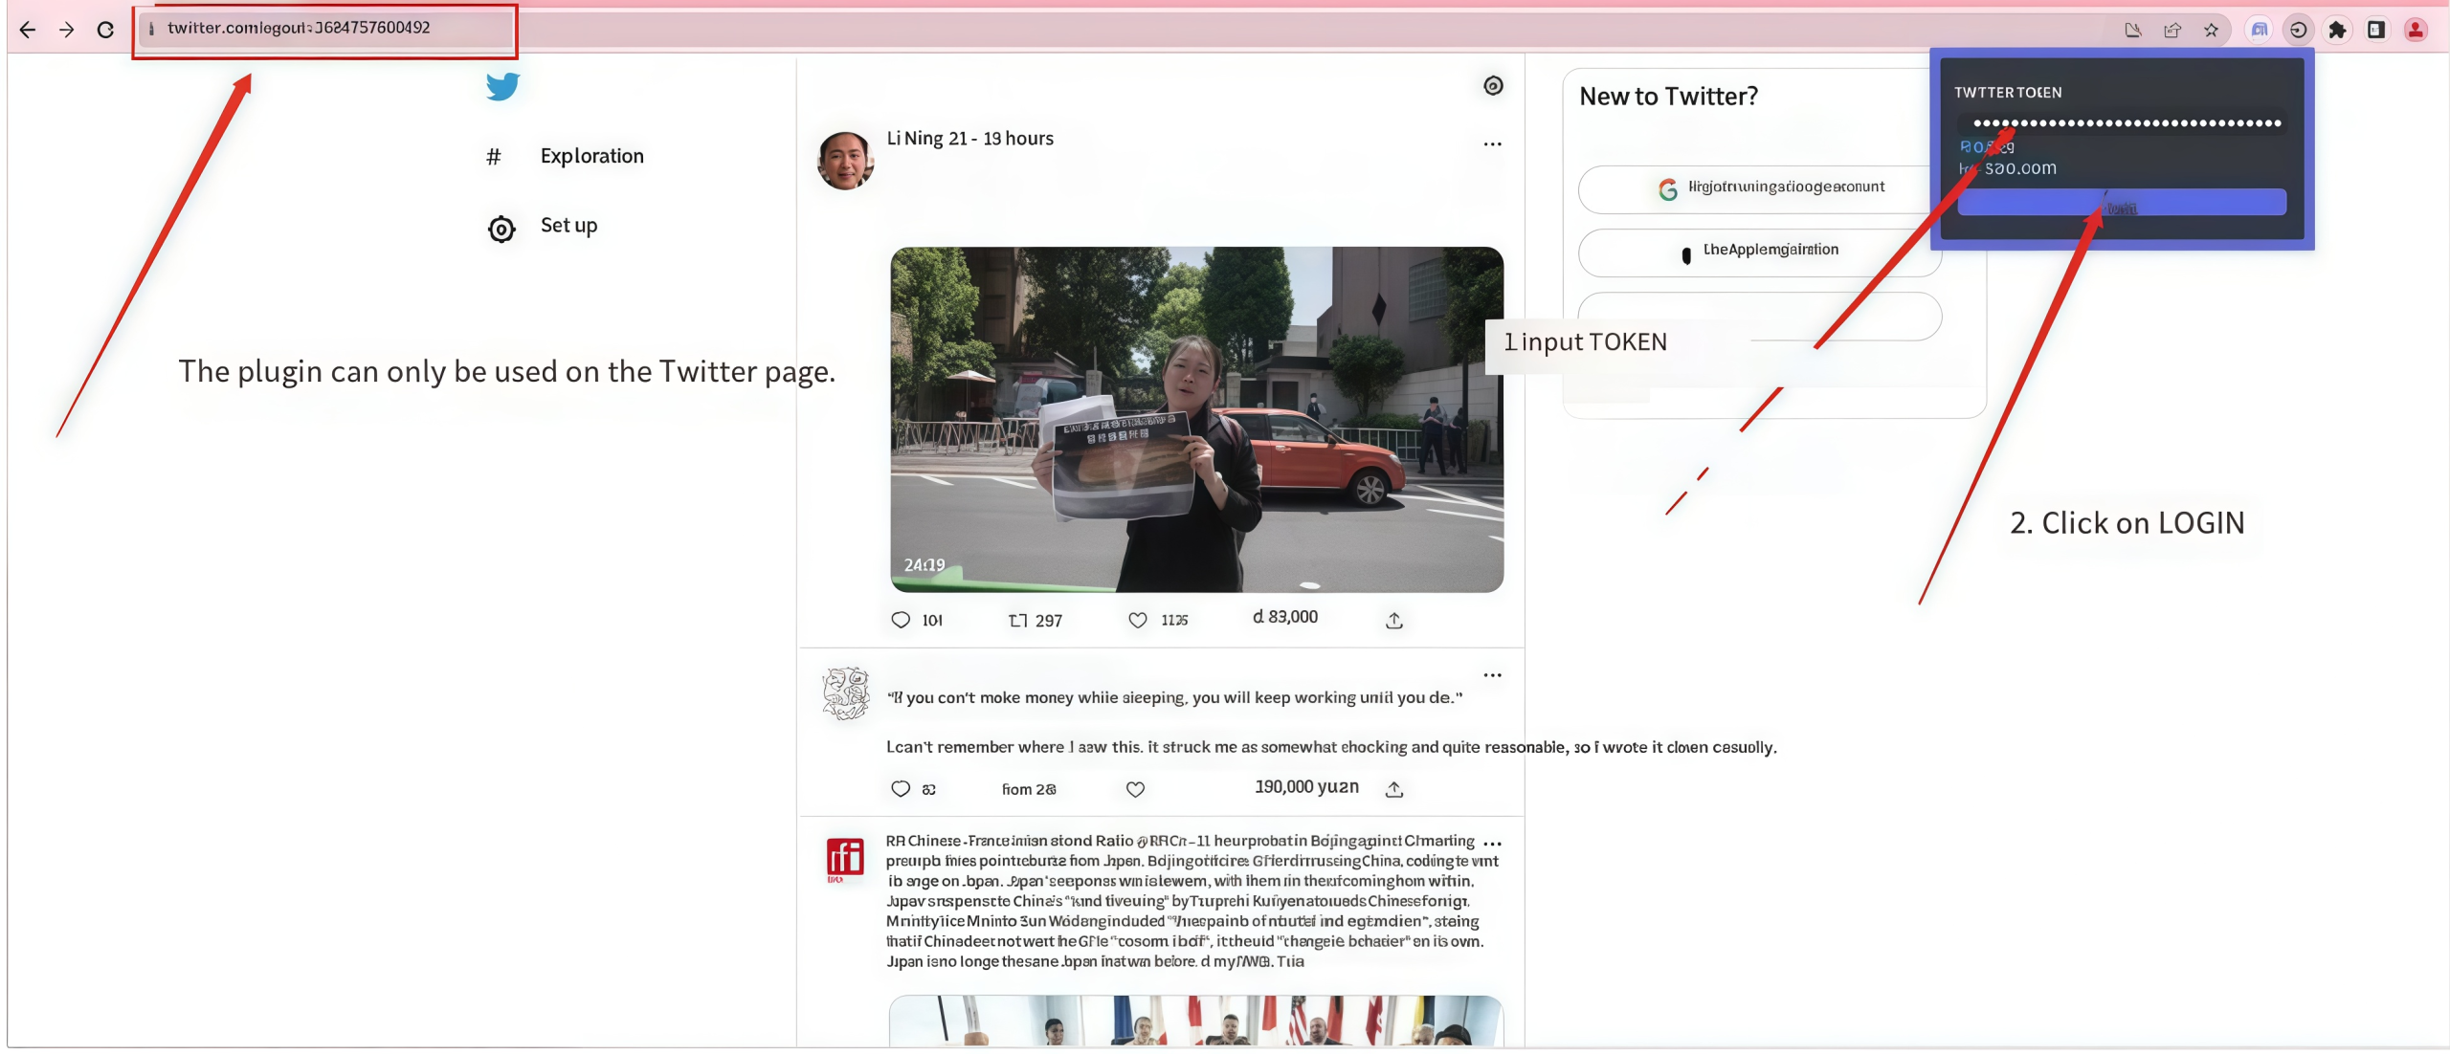Play the Li Ning video thumbnail
Image resolution: width=2450 pixels, height=1054 pixels.
pos(1196,419)
